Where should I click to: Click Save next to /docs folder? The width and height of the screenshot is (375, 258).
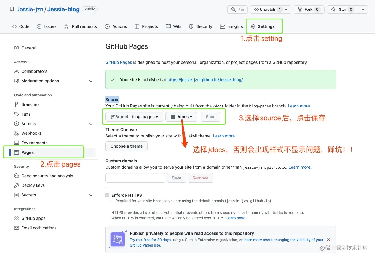[x=210, y=117]
